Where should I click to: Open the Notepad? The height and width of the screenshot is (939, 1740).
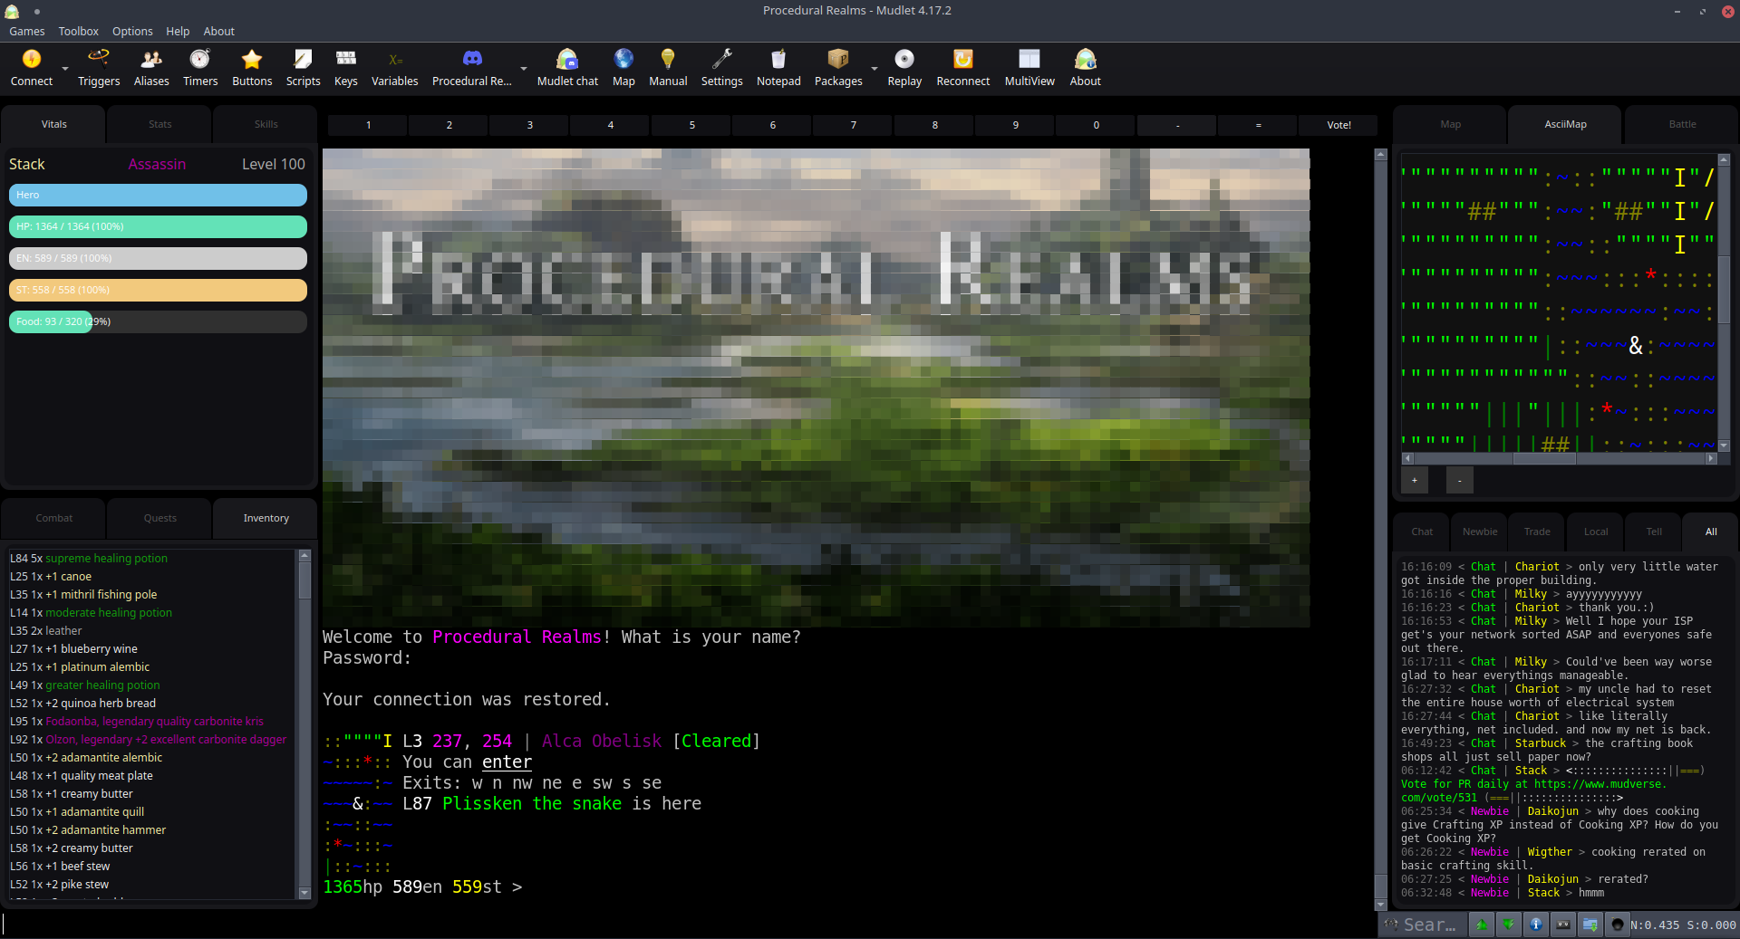(x=778, y=68)
